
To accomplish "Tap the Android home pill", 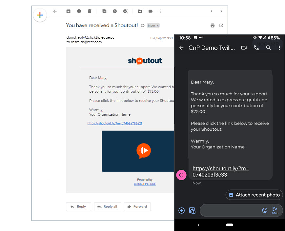I will [230, 225].
